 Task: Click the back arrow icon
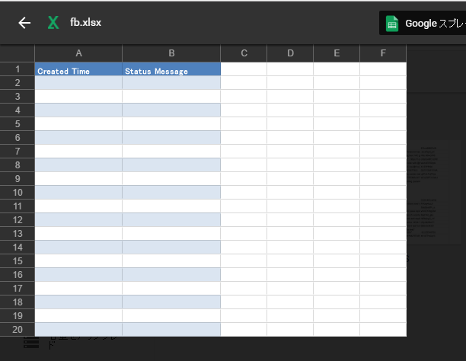[x=24, y=23]
